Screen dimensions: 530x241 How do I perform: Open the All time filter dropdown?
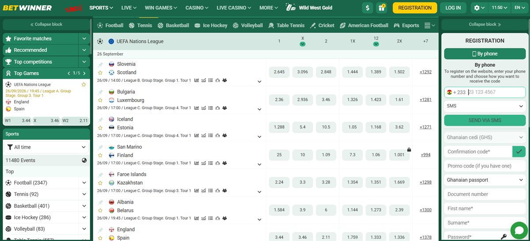46,147
